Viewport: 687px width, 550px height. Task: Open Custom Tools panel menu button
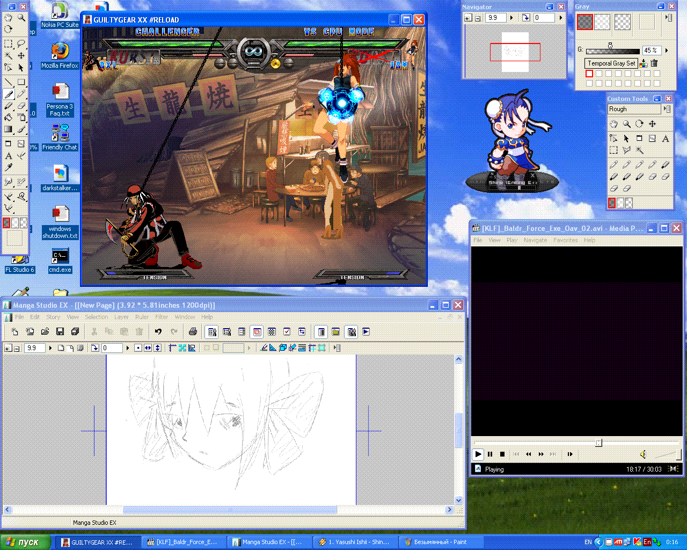tap(668, 109)
